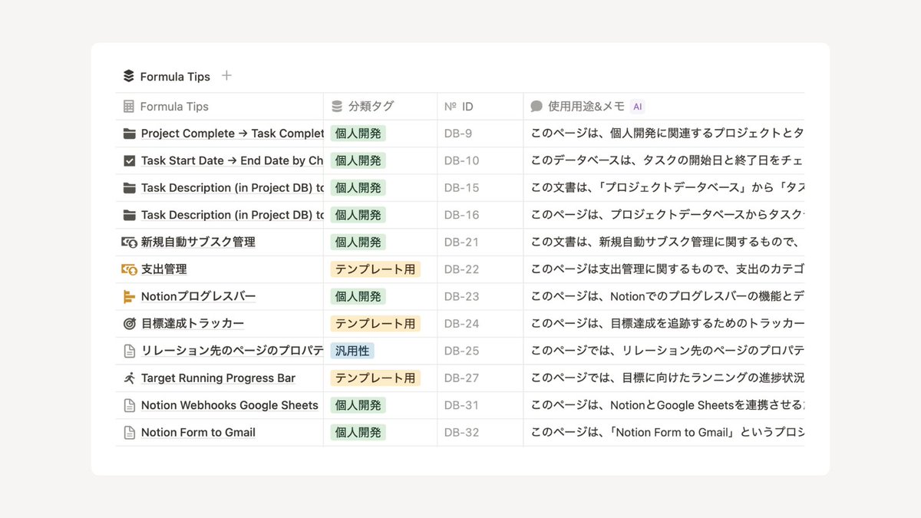Click the page icon beside Notion Form to Gmail
The image size is (921, 518).
(x=129, y=433)
